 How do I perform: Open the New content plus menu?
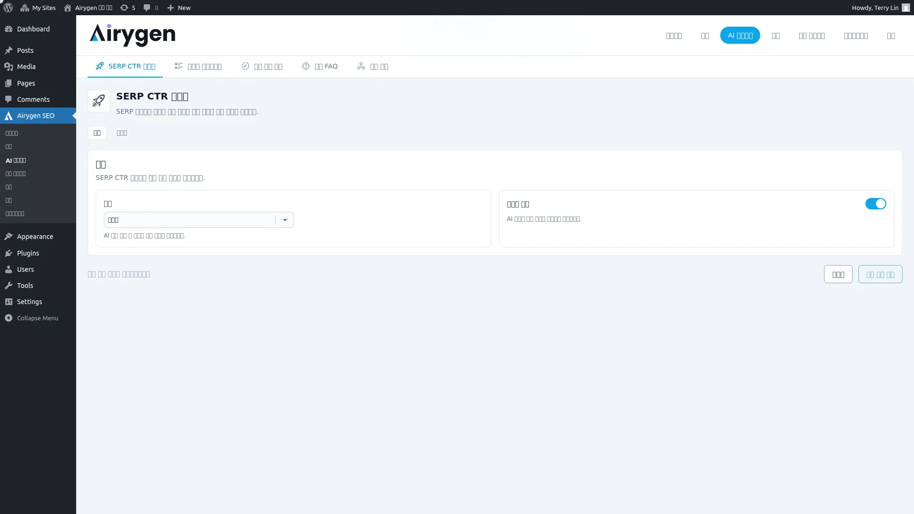point(179,8)
